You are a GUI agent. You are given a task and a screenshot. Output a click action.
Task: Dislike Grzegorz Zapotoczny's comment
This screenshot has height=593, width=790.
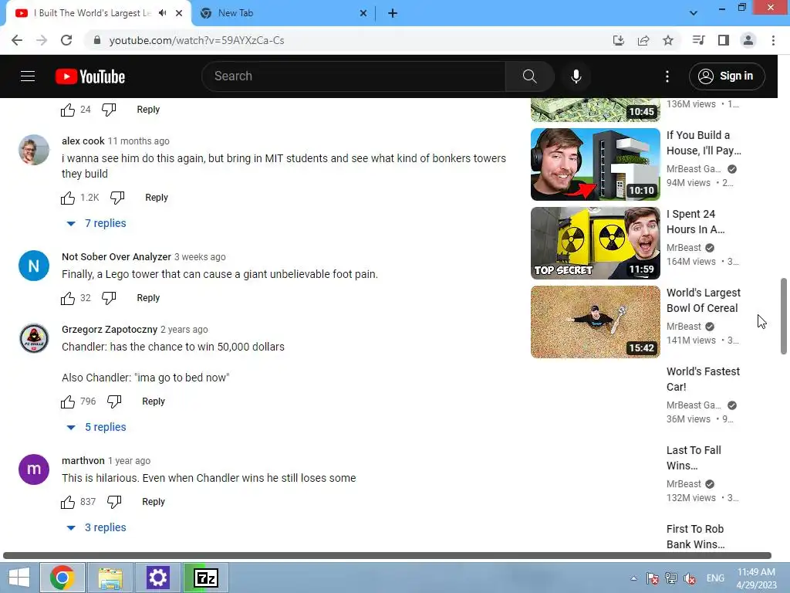(x=114, y=402)
